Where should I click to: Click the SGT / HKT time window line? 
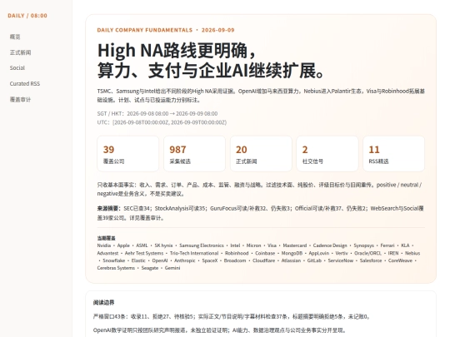[x=157, y=114]
